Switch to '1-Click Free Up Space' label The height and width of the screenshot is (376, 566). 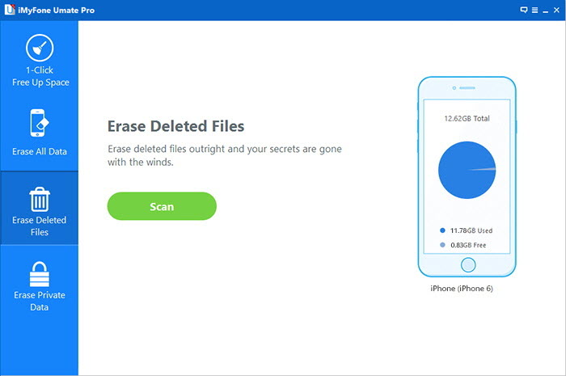coord(39,77)
